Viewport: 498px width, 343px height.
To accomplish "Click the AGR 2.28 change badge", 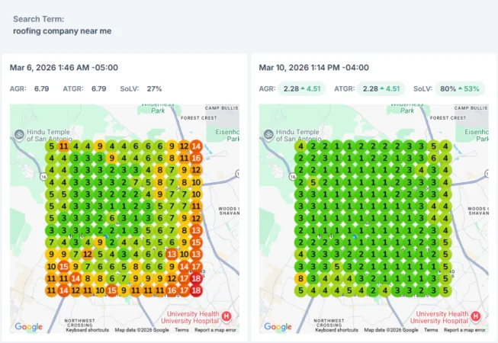I will pos(302,89).
